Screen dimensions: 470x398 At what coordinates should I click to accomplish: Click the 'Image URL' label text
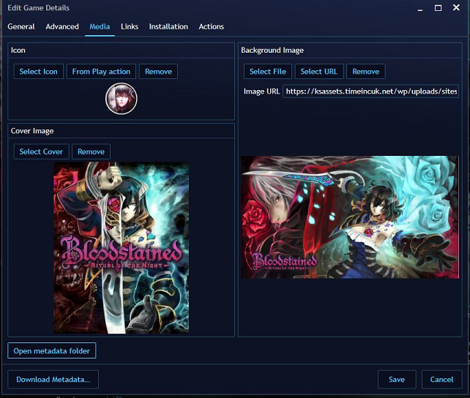coord(261,91)
